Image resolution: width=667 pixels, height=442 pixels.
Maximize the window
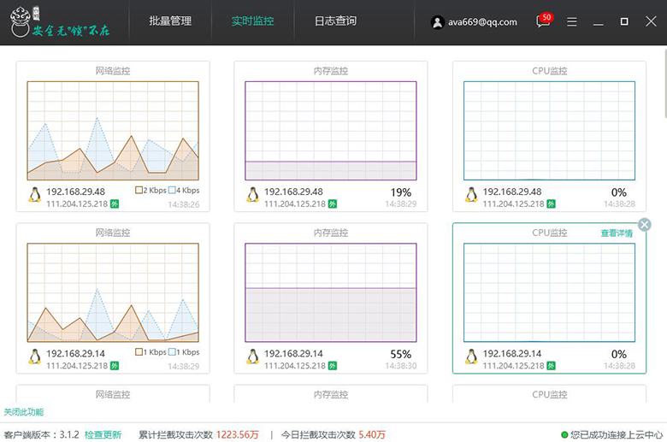point(624,21)
